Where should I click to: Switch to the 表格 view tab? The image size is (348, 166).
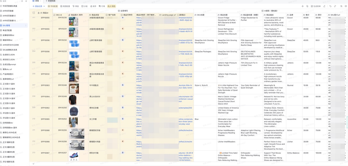tap(36, 1)
